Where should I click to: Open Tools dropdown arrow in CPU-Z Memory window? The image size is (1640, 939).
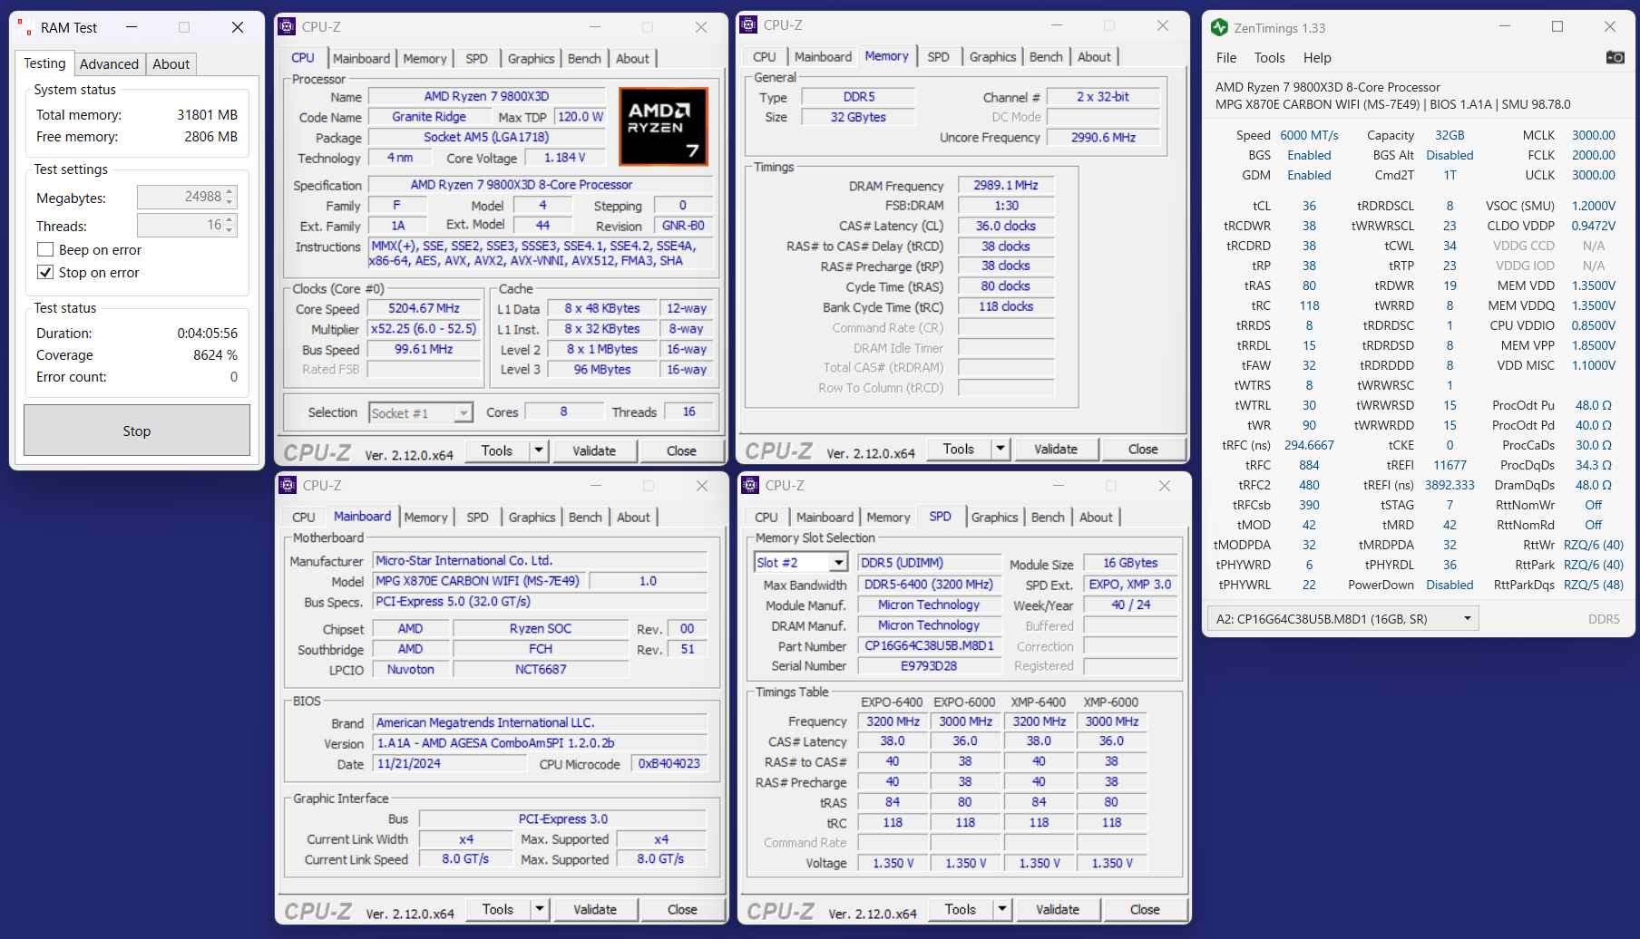click(1001, 449)
